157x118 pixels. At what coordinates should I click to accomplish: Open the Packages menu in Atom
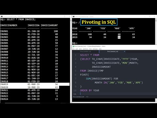(95, 49)
